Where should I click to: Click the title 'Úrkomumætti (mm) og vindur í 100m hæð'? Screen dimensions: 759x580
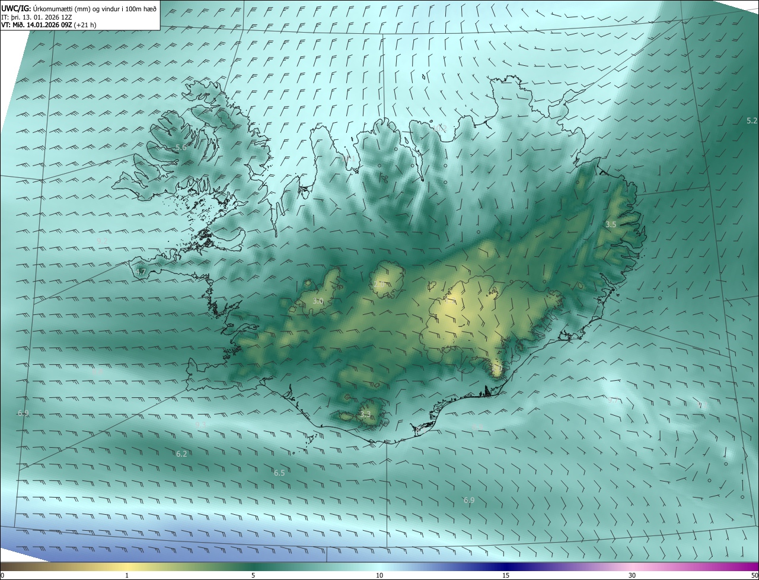tap(95, 8)
